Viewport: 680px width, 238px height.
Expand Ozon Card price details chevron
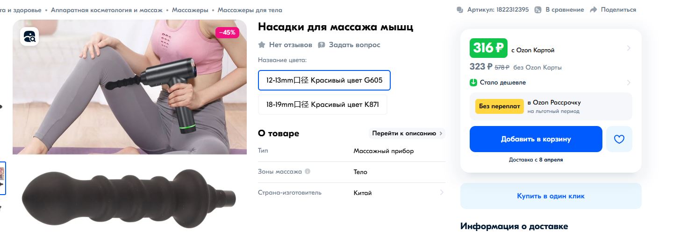[x=629, y=48]
